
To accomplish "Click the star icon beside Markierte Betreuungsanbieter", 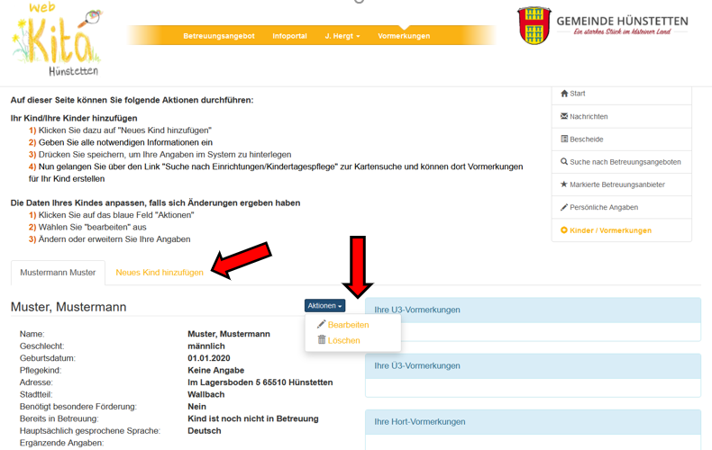I will pyautogui.click(x=564, y=184).
